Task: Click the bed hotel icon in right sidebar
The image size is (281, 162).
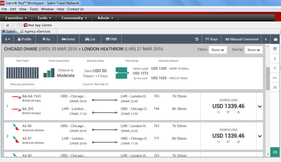Action: tap(275, 78)
